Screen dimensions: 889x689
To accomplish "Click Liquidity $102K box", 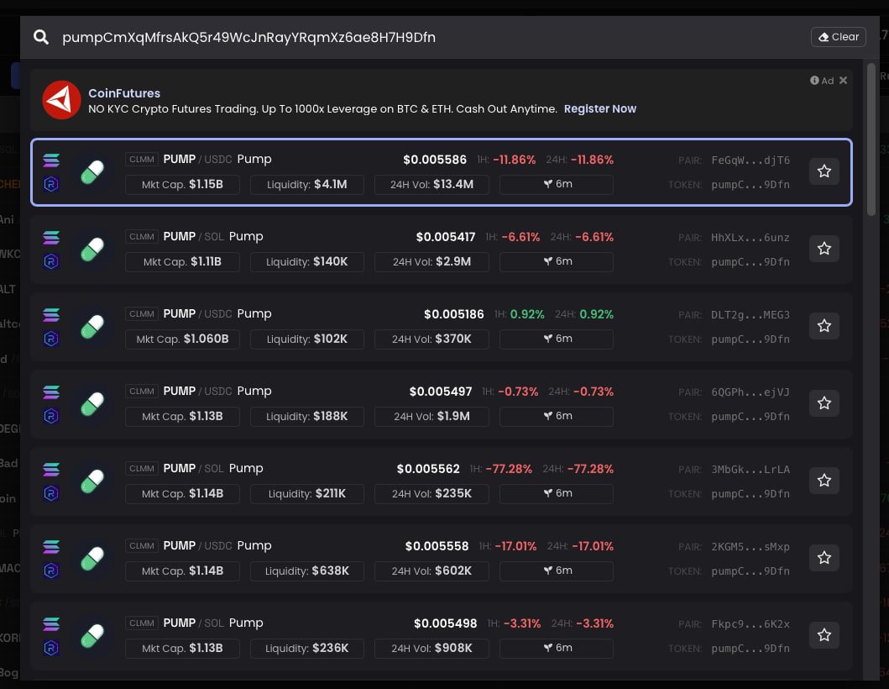I will pyautogui.click(x=306, y=339).
